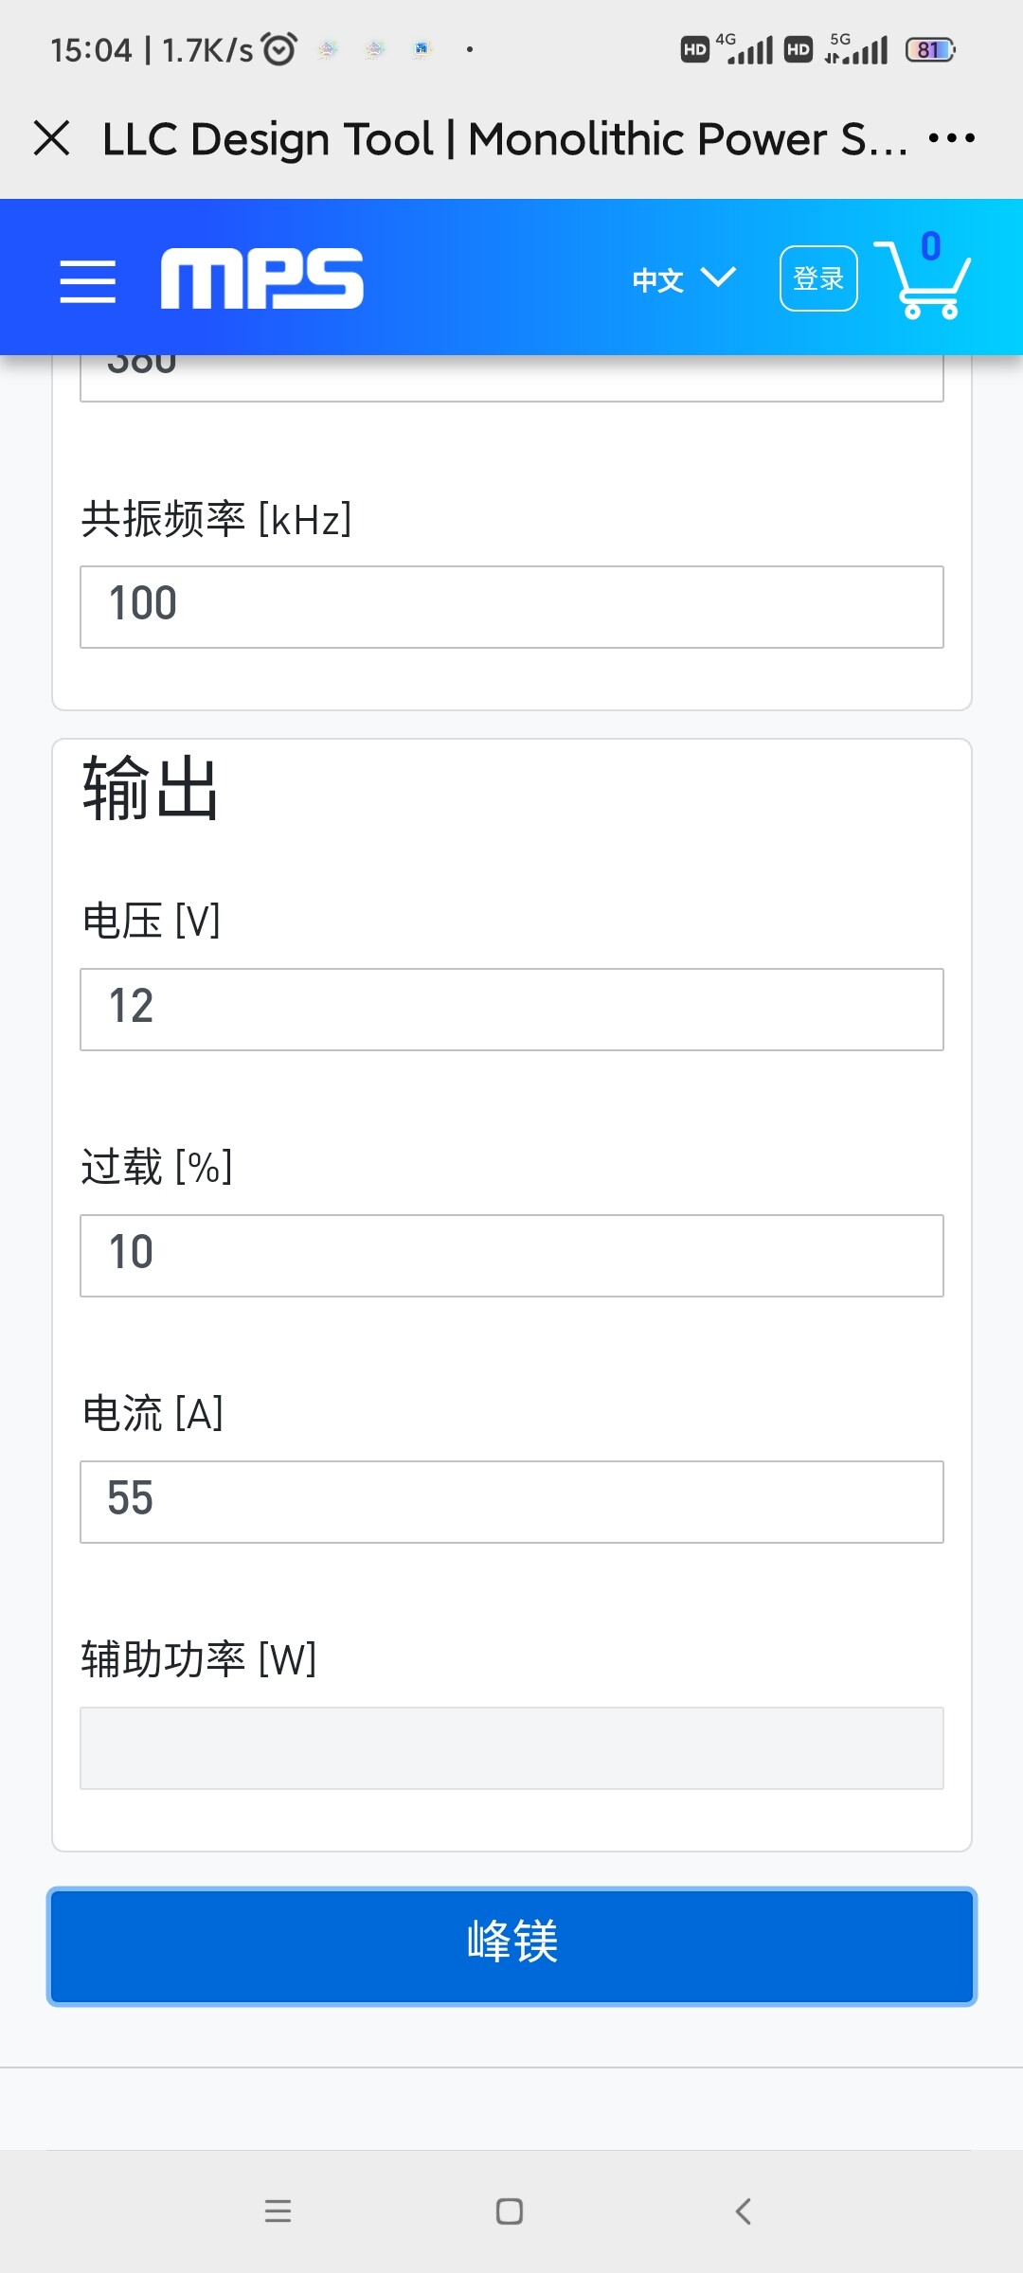The image size is (1023, 2273).
Task: Tap the language dropdown chevron arrow
Action: (x=718, y=277)
